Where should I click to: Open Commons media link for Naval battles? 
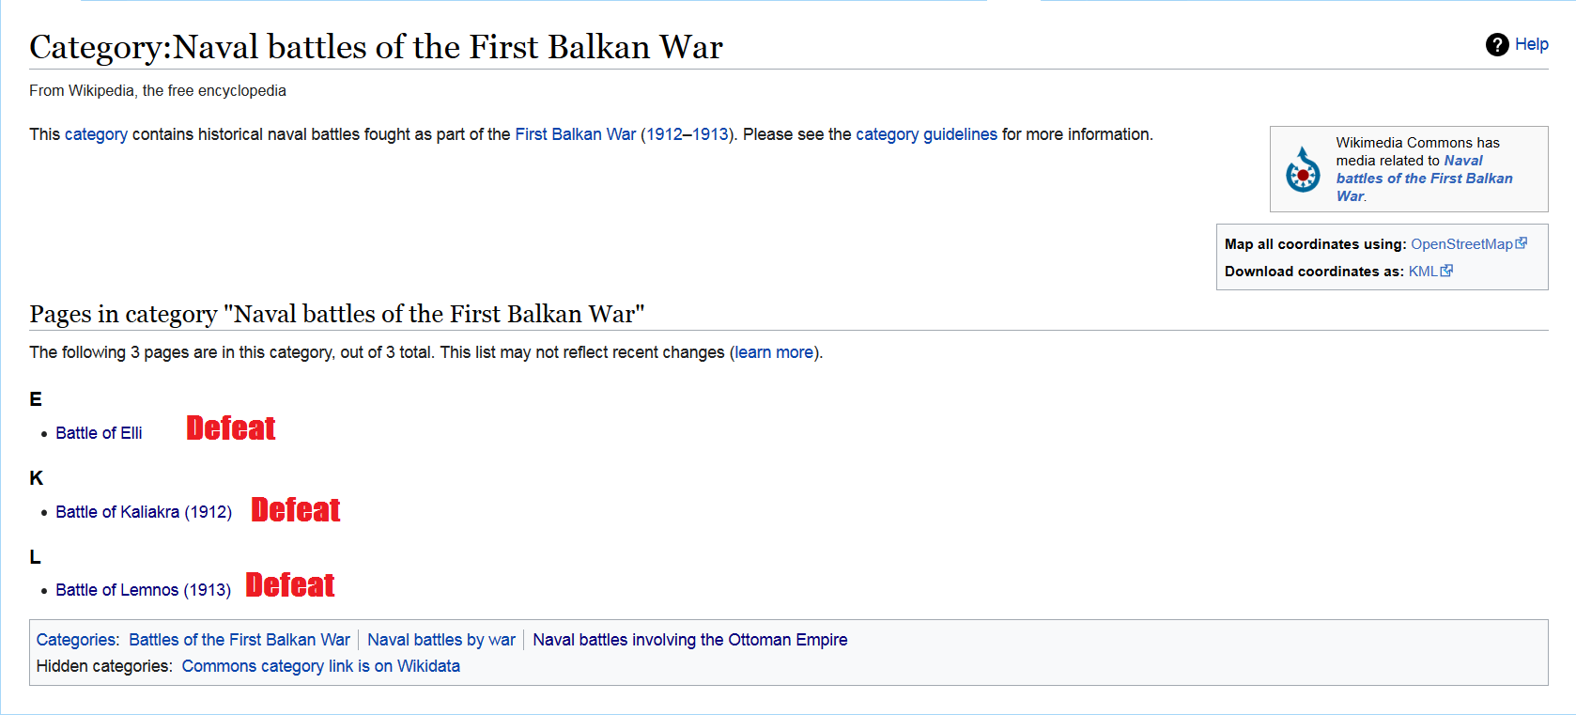tap(1424, 179)
